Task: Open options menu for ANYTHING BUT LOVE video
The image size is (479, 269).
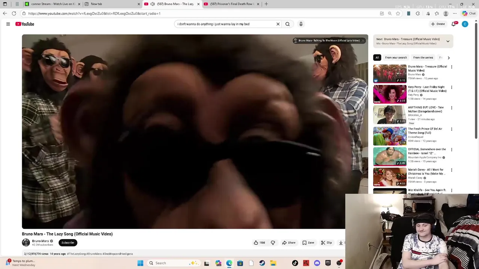Action: tap(451, 108)
